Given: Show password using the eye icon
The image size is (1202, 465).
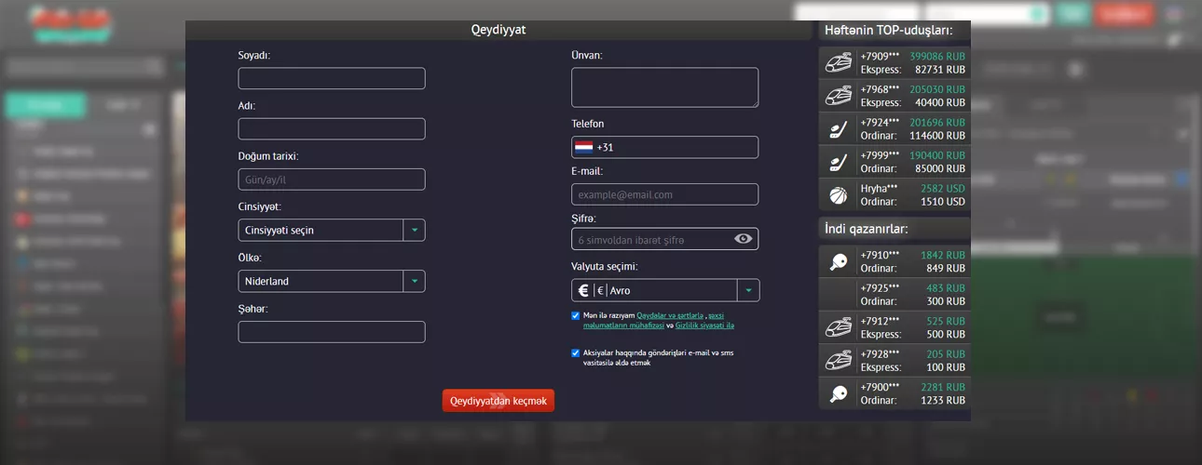Looking at the screenshot, I should [x=743, y=239].
